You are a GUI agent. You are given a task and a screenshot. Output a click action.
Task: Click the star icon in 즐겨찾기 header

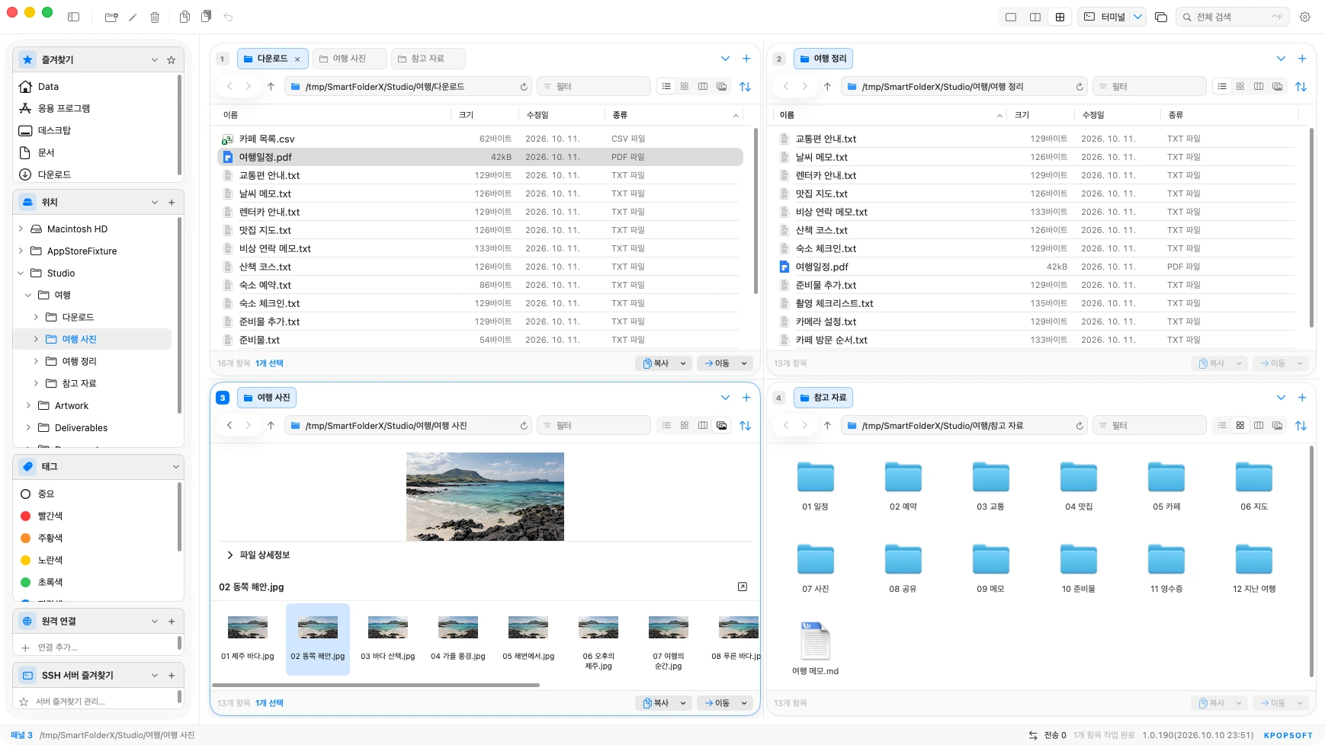171,59
